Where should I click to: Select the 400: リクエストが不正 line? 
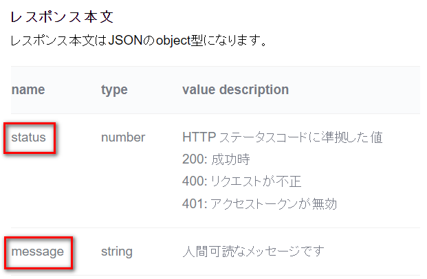click(x=241, y=181)
